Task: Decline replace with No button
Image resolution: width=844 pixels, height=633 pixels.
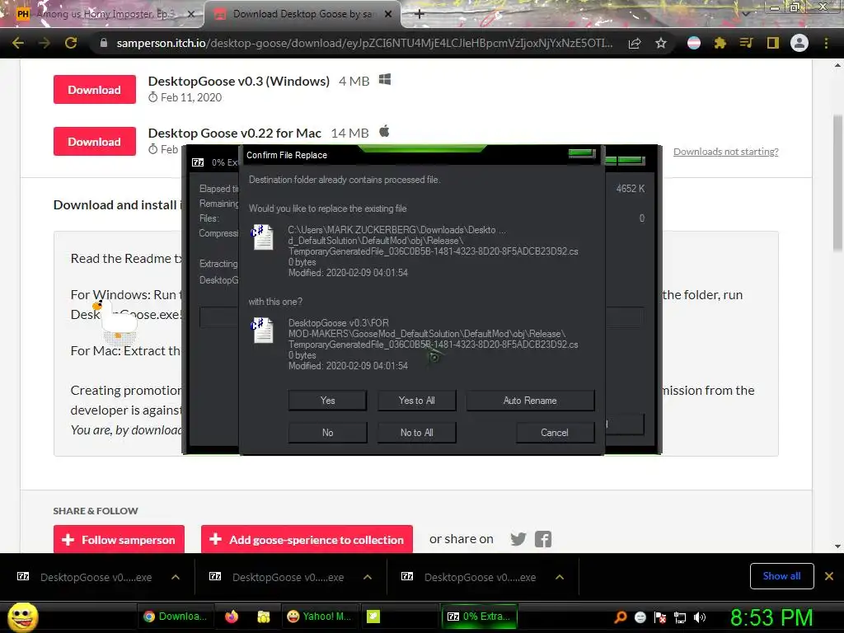Action: (x=327, y=433)
